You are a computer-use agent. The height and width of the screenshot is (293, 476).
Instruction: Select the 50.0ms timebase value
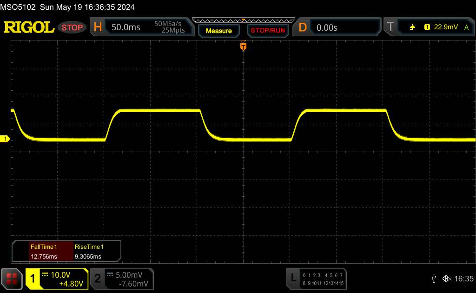(x=126, y=27)
